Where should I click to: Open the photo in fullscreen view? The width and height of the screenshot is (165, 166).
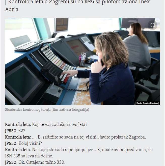pos(152,25)
